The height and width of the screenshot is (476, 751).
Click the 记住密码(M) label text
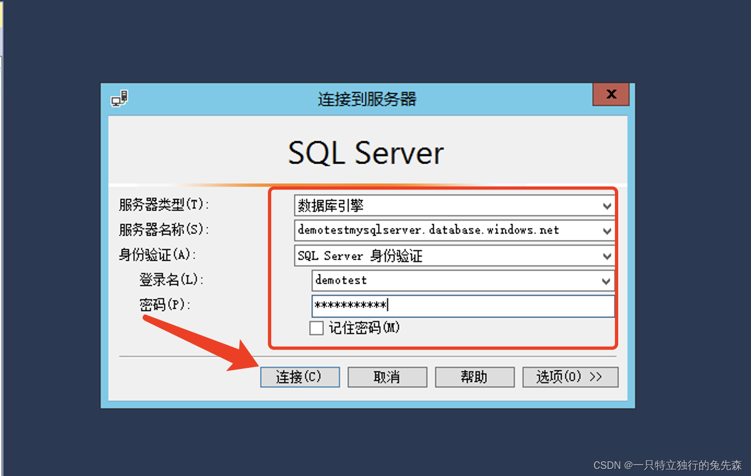(x=364, y=328)
